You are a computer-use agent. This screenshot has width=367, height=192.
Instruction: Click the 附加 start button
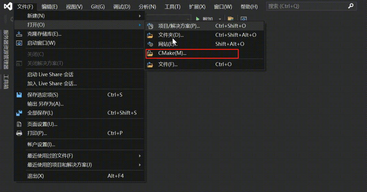(205, 19)
